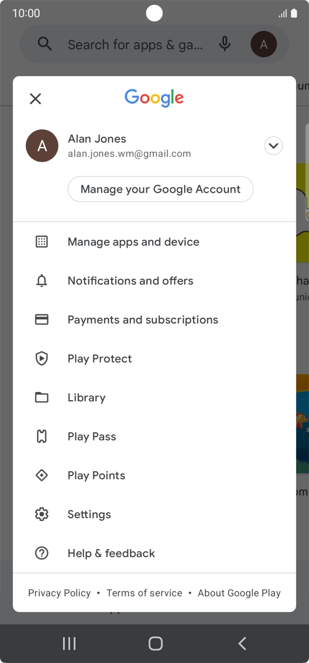The width and height of the screenshot is (309, 663).
Task: Tap the Manage apps and device grid icon
Action: tap(42, 242)
